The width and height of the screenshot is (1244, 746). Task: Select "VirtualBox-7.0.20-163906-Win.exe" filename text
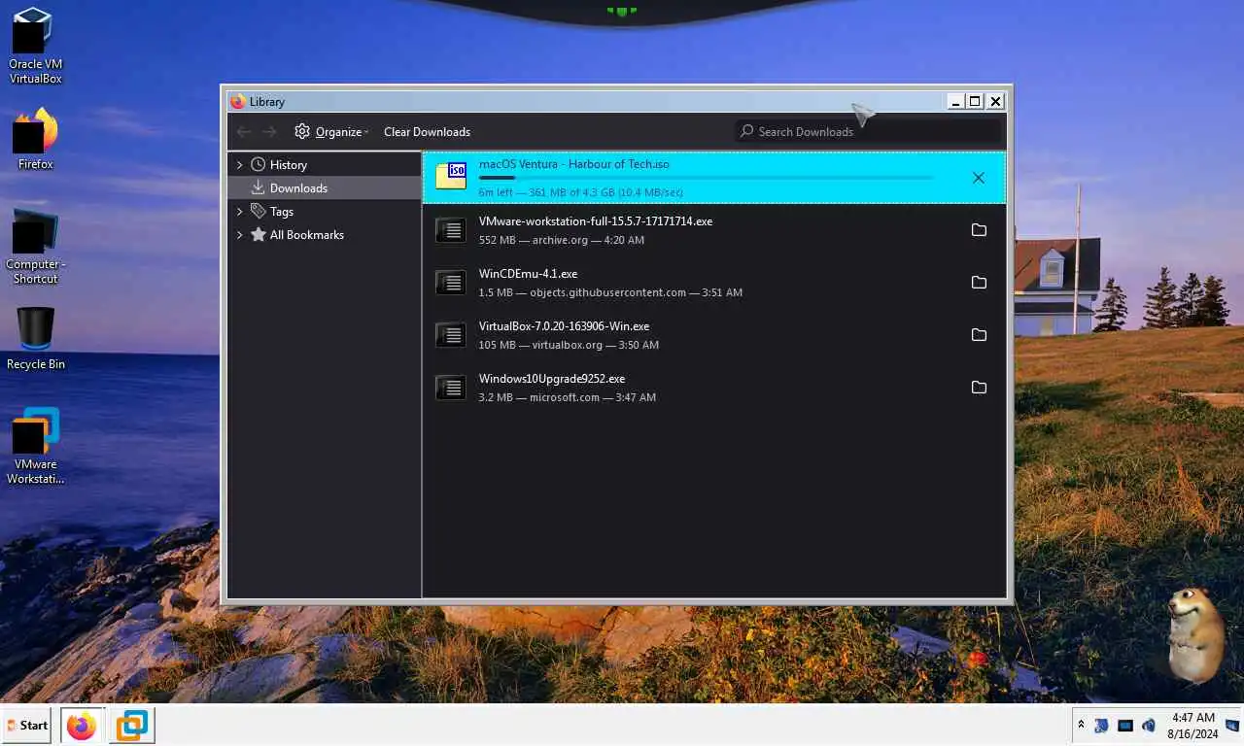564,326
